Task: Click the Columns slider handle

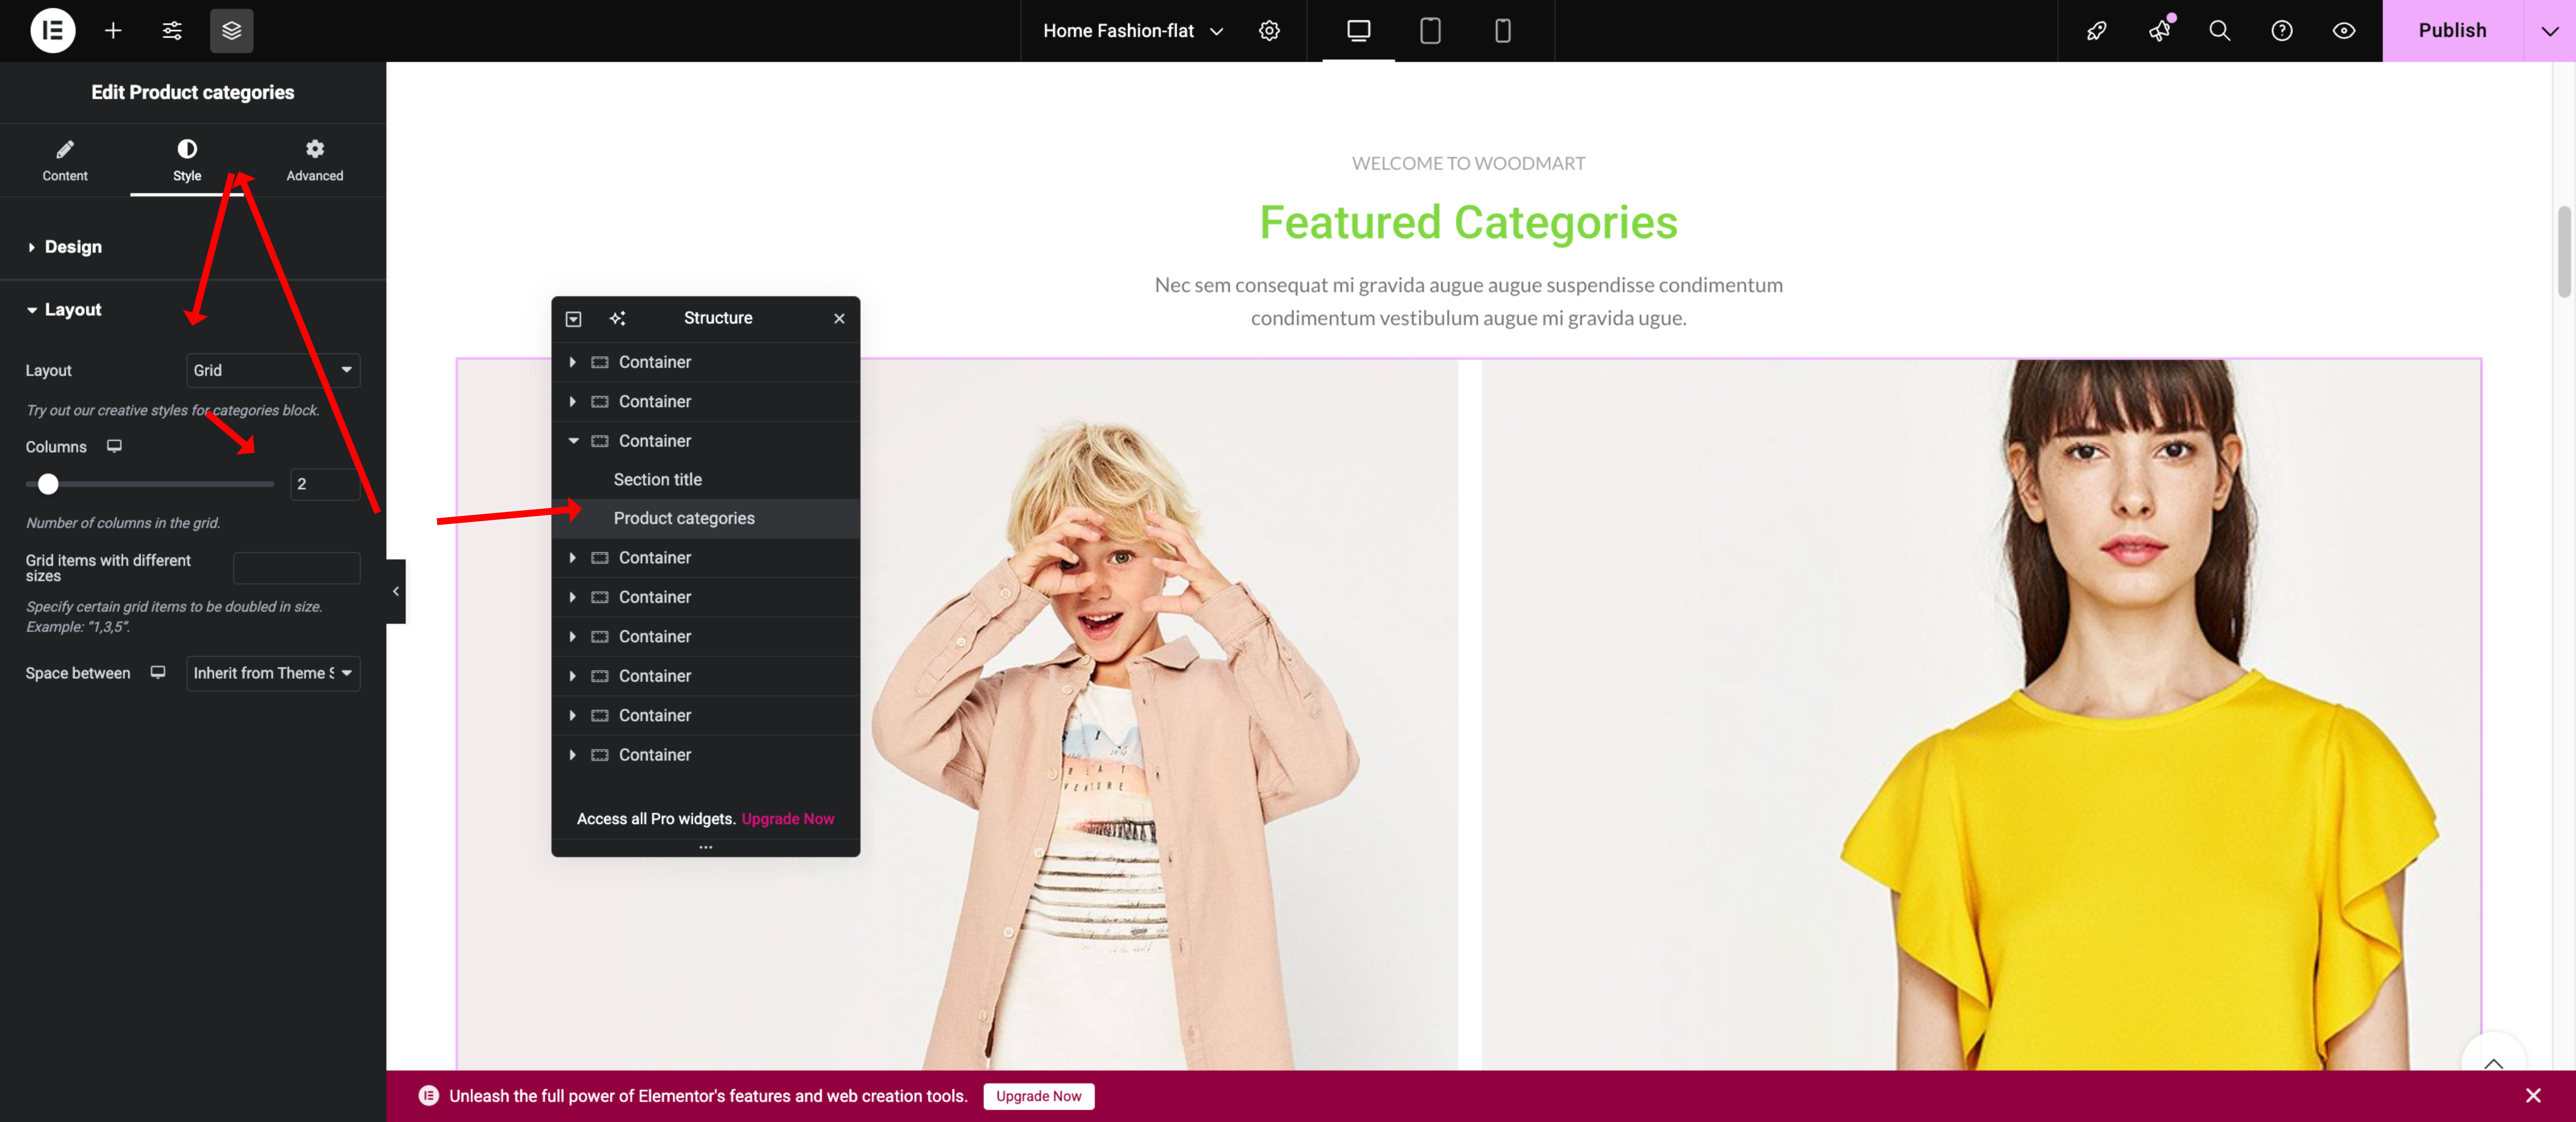Action: [48, 484]
